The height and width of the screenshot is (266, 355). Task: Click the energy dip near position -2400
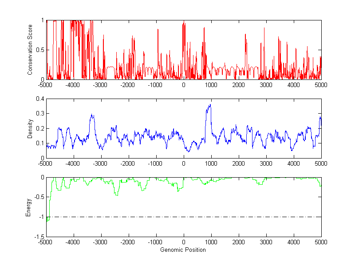click(117, 195)
